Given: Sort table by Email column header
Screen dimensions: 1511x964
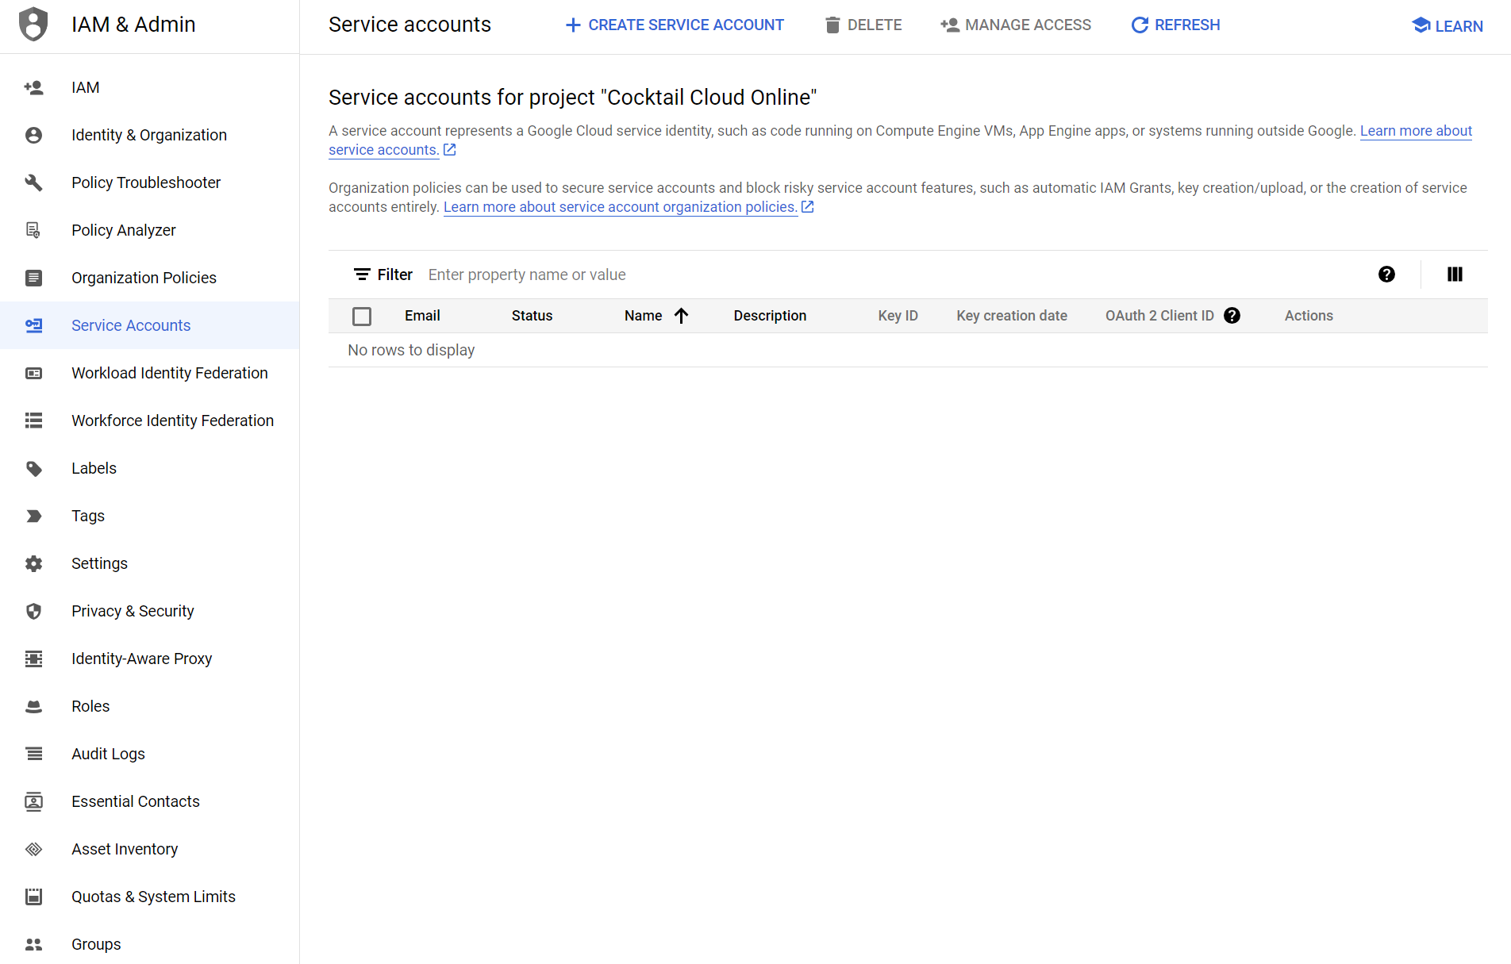Looking at the screenshot, I should coord(422,316).
